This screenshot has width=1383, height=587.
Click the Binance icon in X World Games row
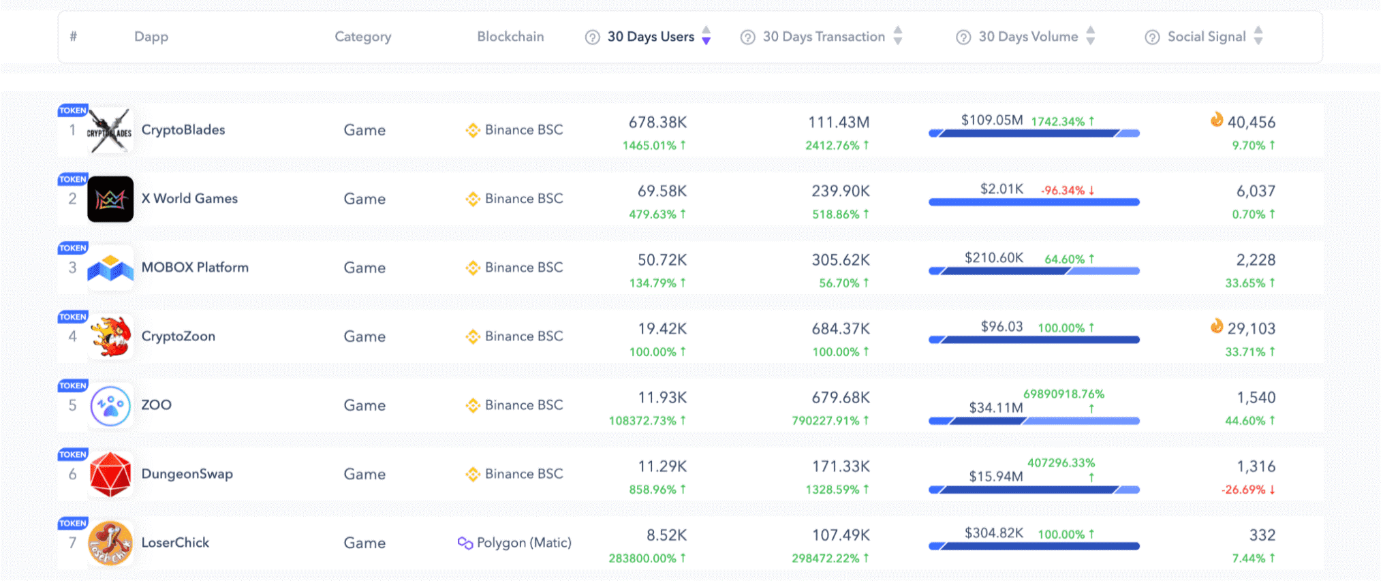(473, 199)
